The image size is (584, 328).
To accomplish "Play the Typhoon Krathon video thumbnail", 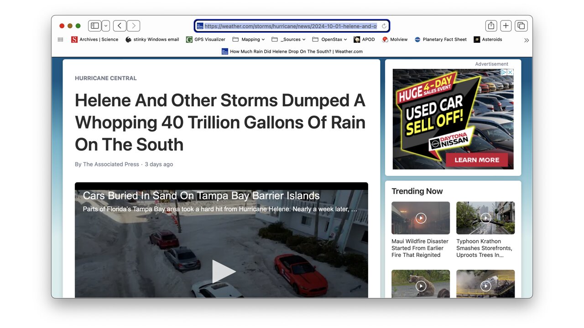I will coord(485,218).
